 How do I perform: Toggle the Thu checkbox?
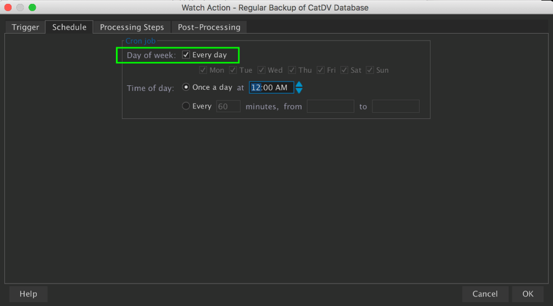click(292, 70)
